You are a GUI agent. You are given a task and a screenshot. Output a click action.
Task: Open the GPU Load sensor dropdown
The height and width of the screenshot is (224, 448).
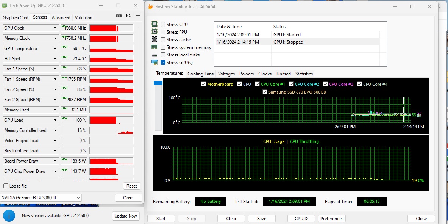[x=55, y=120]
